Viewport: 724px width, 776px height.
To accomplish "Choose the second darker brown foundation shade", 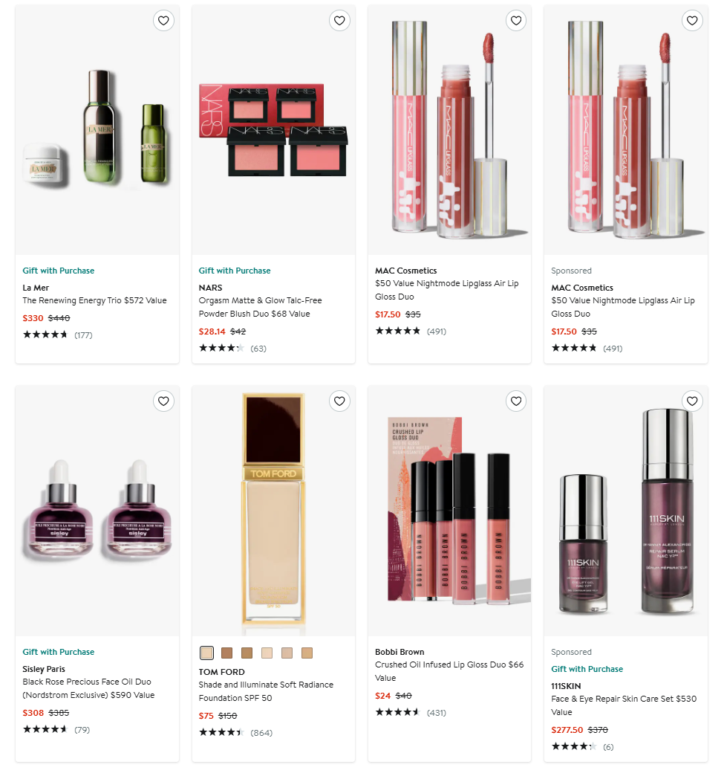I will point(227,653).
